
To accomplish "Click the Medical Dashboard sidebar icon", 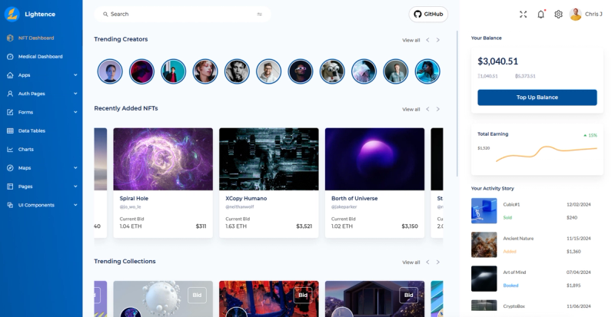I will 10,57.
